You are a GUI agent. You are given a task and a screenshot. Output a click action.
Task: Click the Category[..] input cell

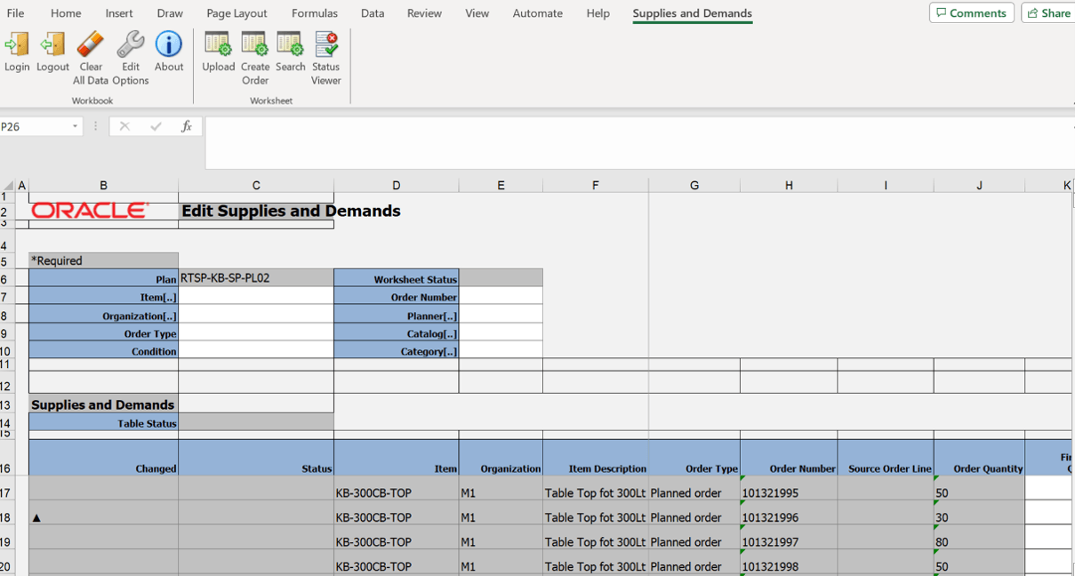(501, 351)
